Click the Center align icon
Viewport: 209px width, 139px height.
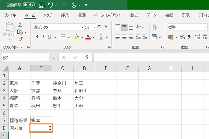point(124,37)
